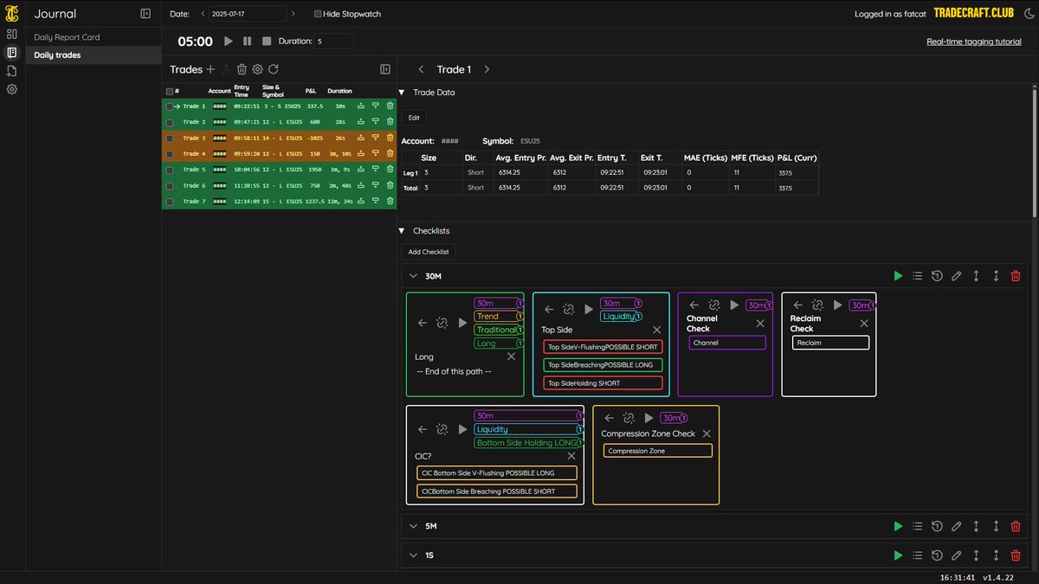Viewport: 1039px width, 584px height.
Task: Delete Trade 3 with its trash icon
Action: (390, 138)
